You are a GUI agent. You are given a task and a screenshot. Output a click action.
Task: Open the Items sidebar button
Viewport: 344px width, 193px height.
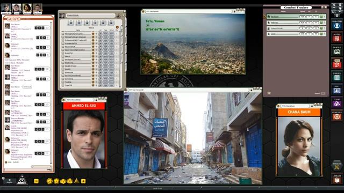tap(337, 102)
